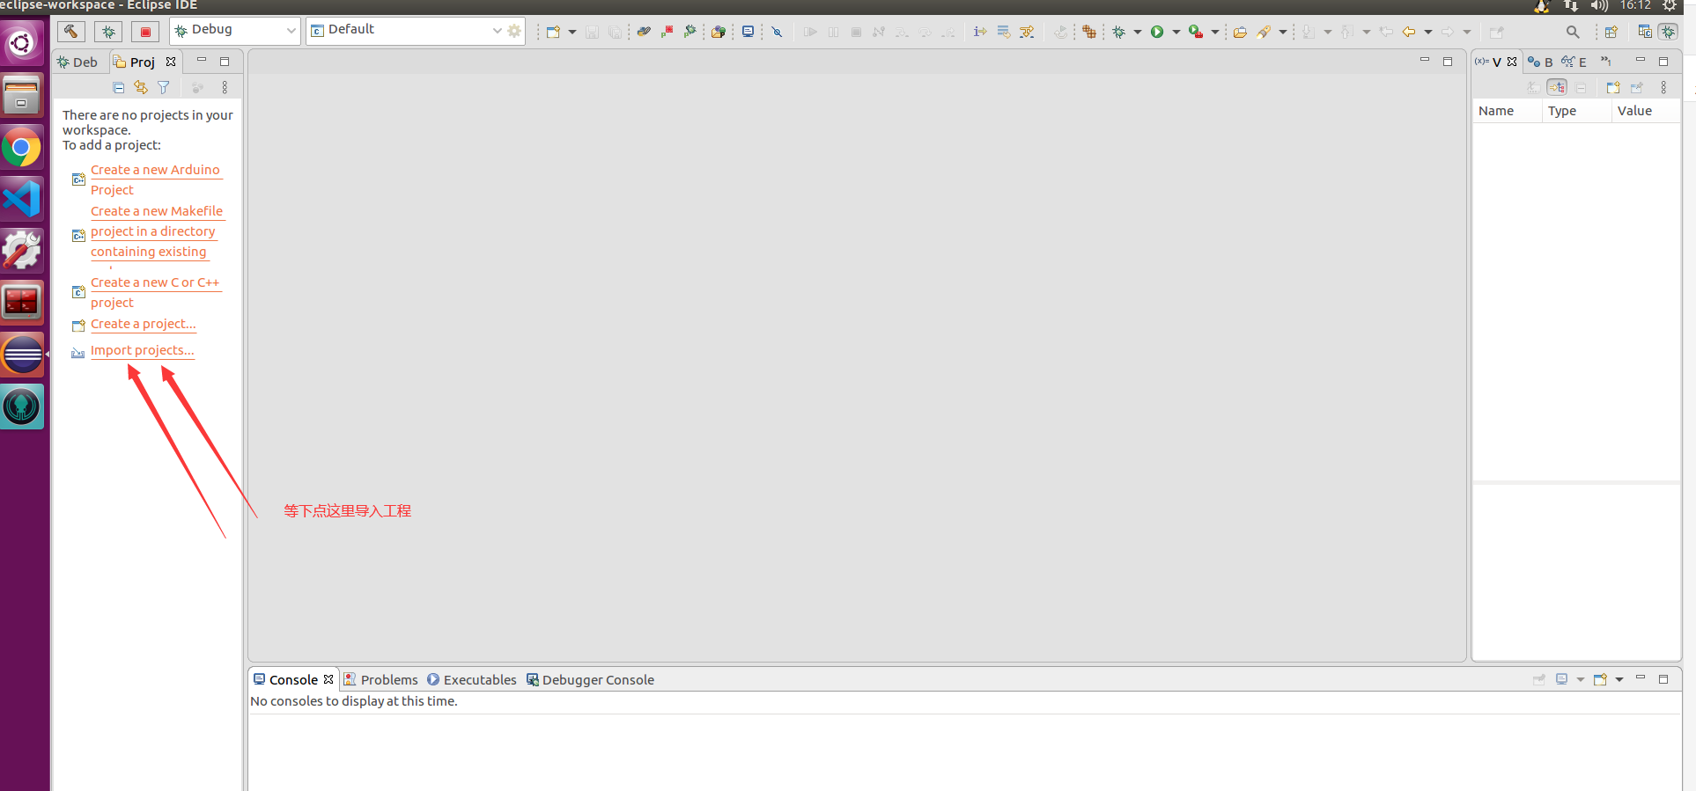
Task: Click the Name column header
Action: (1507, 111)
